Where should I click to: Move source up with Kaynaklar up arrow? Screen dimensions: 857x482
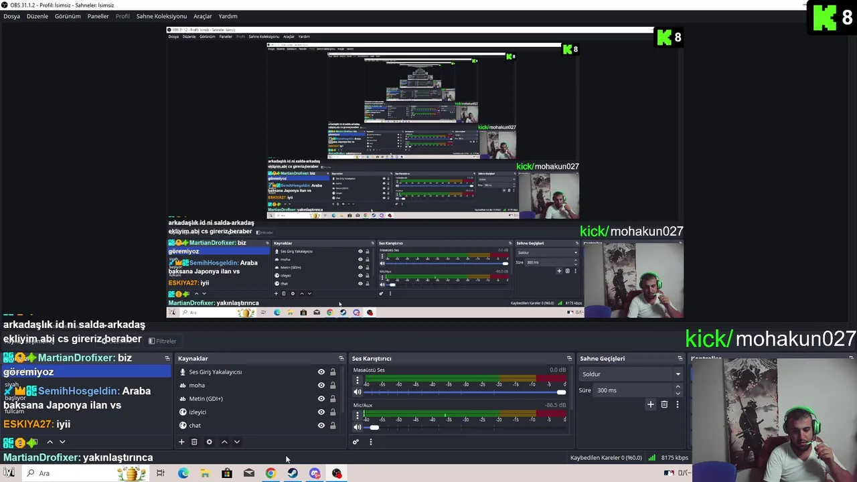pyautogui.click(x=224, y=442)
